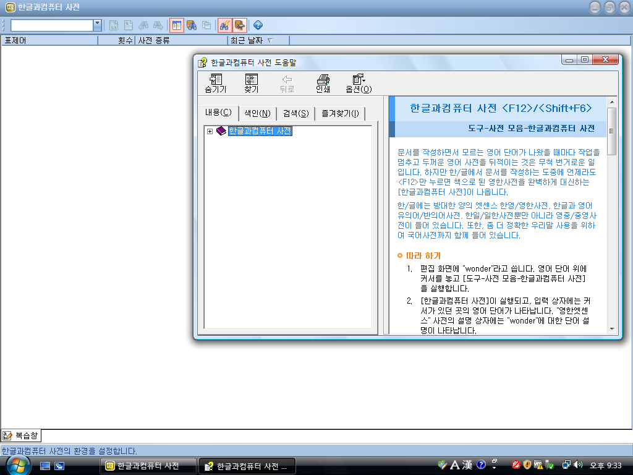Click the greyed-out copy pages toolbar icon
The image size is (633, 475).
[206, 25]
